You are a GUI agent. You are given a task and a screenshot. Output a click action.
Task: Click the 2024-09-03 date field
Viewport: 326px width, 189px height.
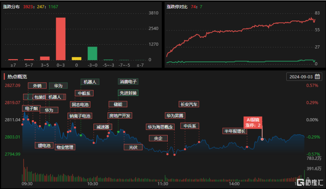coord(304,77)
